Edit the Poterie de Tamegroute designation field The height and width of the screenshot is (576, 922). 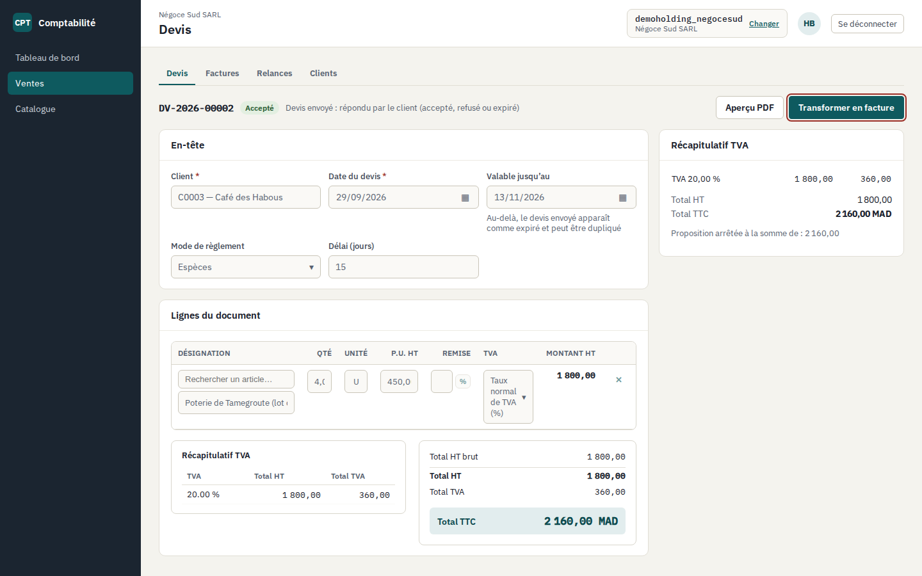[236, 403]
